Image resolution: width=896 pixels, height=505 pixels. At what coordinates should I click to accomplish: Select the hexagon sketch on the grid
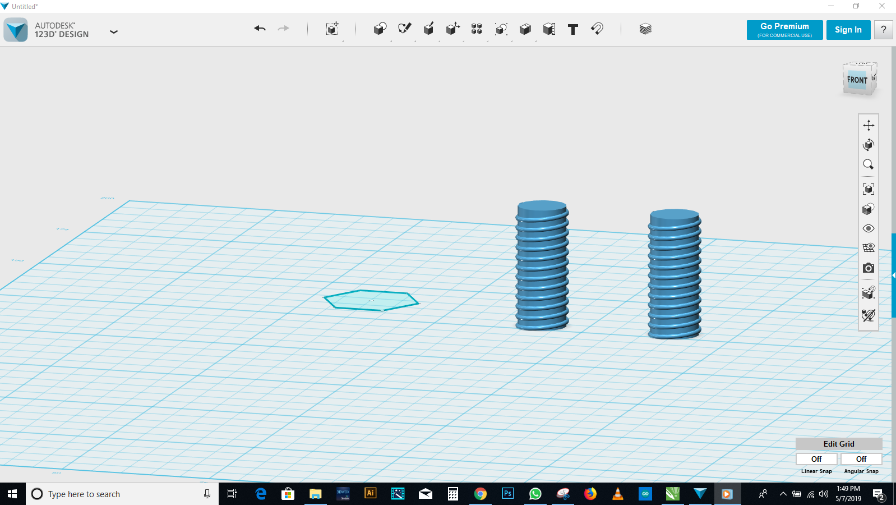[x=371, y=300]
